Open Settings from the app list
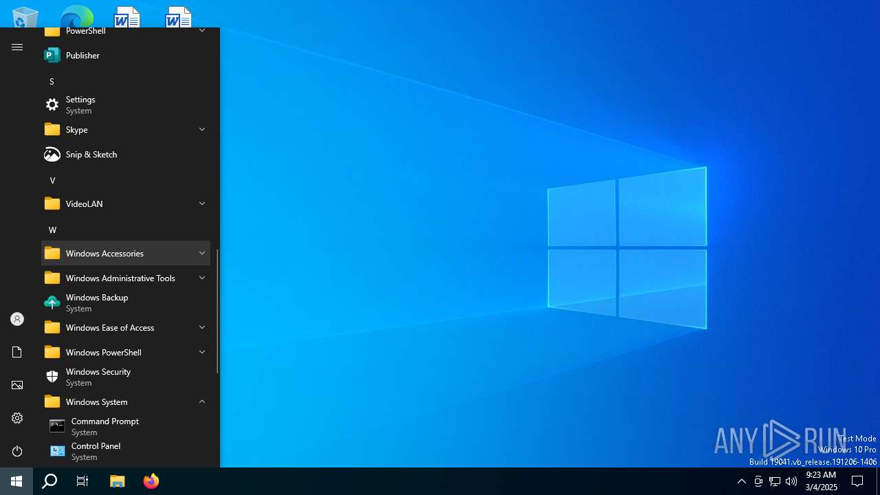The width and height of the screenshot is (880, 495). click(x=126, y=104)
